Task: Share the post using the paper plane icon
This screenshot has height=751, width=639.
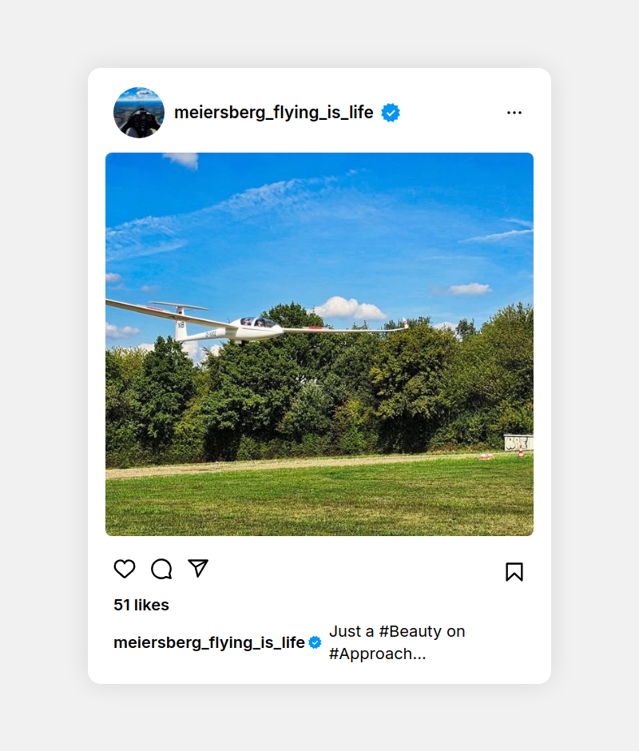Action: click(198, 568)
